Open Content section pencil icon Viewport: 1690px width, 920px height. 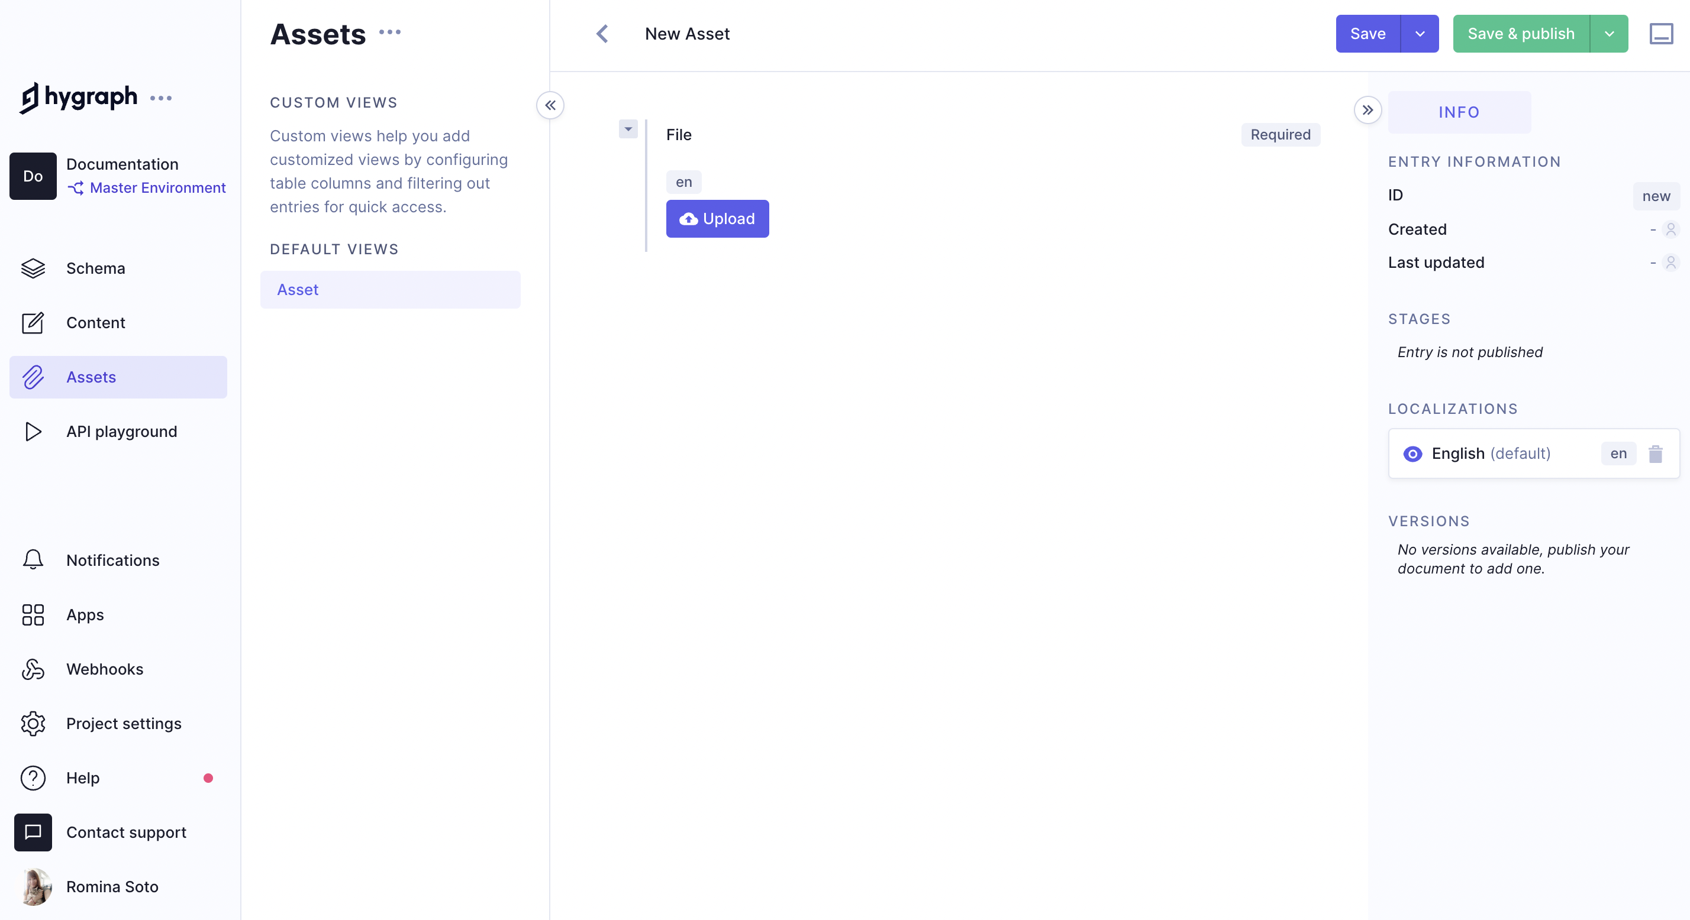[33, 323]
